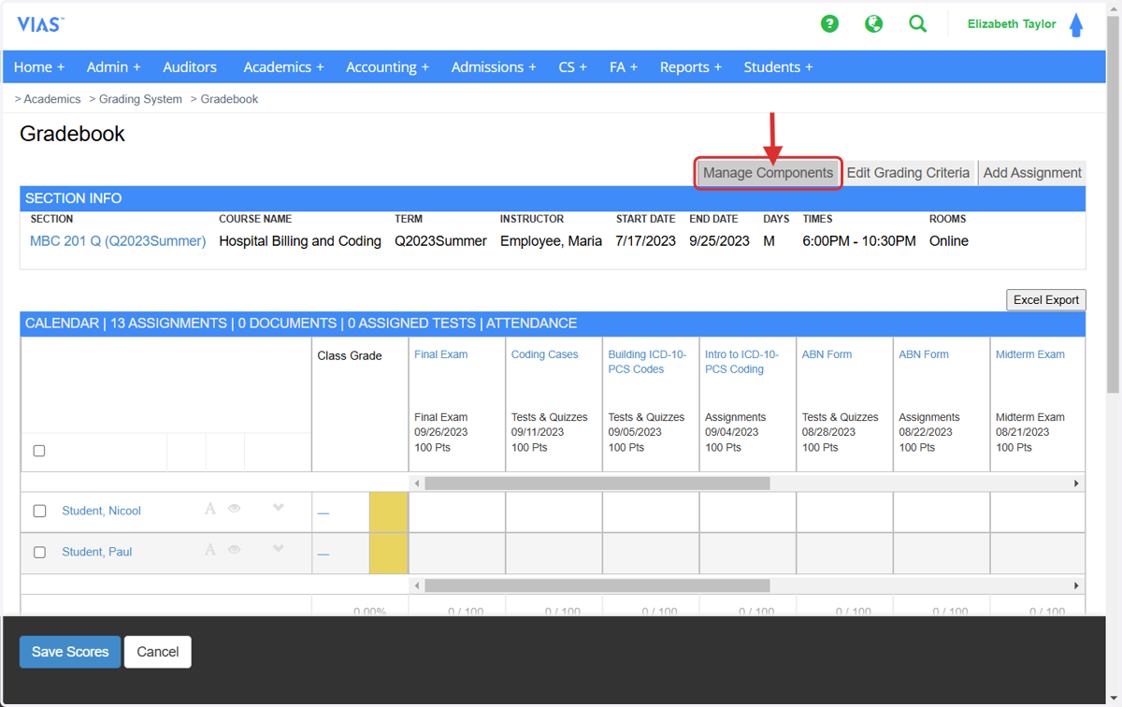The image size is (1122, 707).
Task: Click the upper scrollbar left arrow
Action: pyautogui.click(x=417, y=483)
